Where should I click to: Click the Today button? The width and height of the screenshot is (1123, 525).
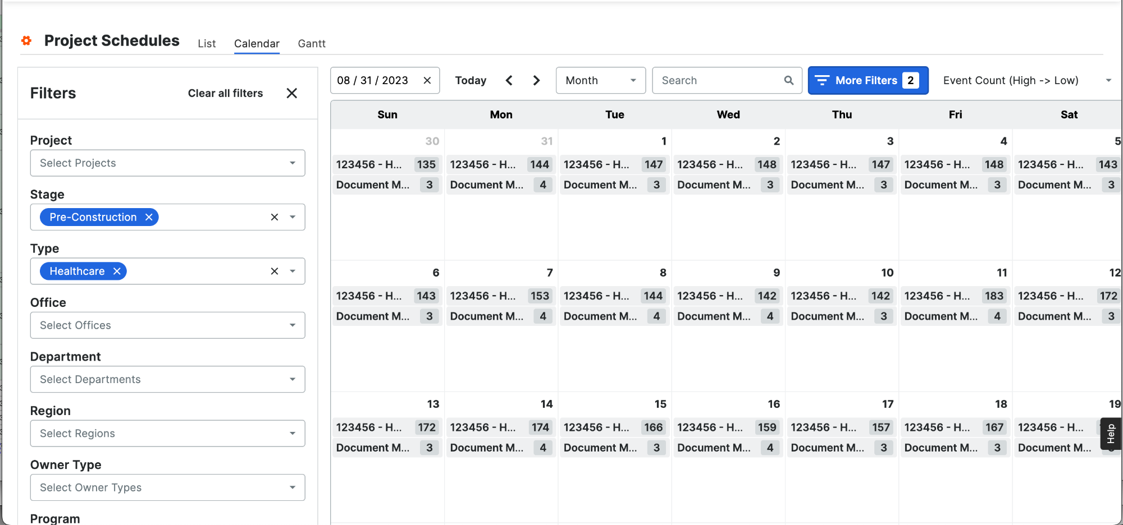471,80
